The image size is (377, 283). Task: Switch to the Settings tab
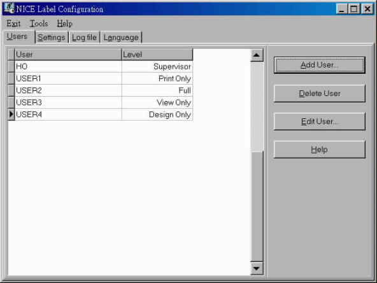tap(52, 38)
